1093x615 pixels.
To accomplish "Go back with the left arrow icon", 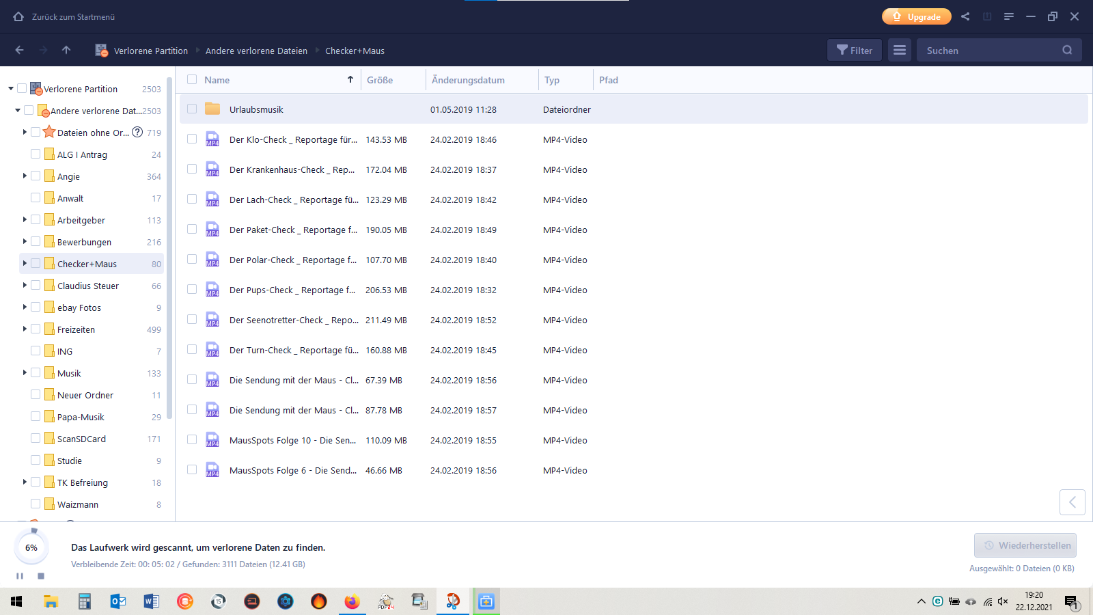I will tap(19, 50).
